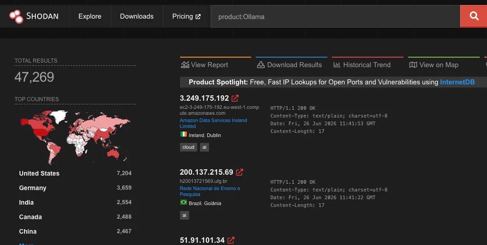
Task: Click the View Report chart icon
Action: tap(185, 65)
